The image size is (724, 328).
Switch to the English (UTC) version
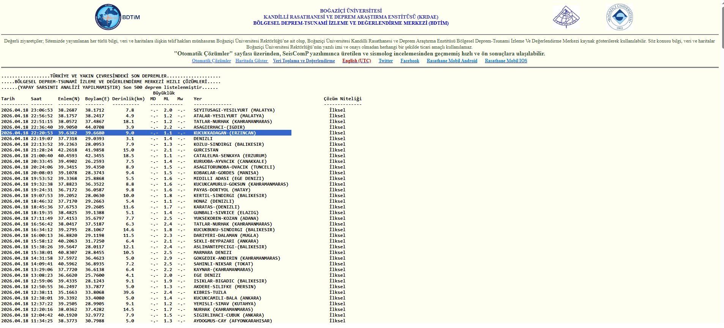pyautogui.click(x=356, y=61)
